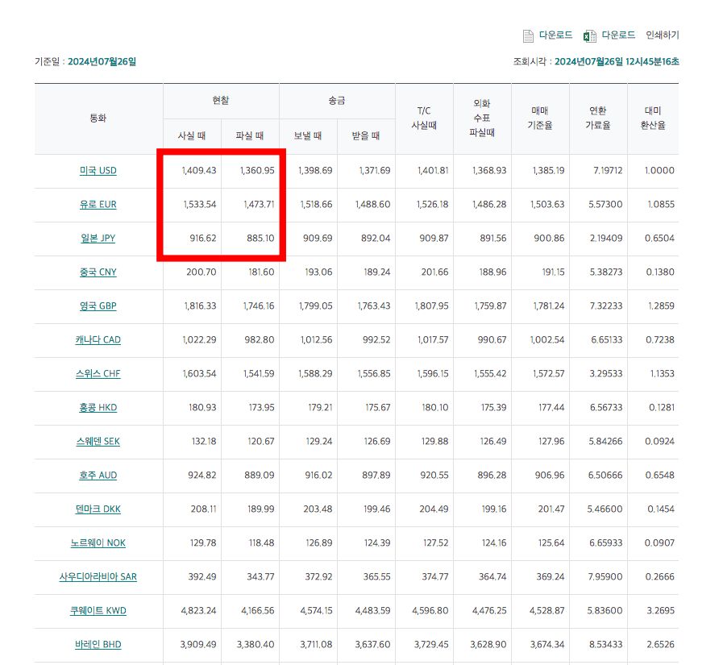The width and height of the screenshot is (723, 665).
Task: Click the document file download icon
Action: pos(528,36)
